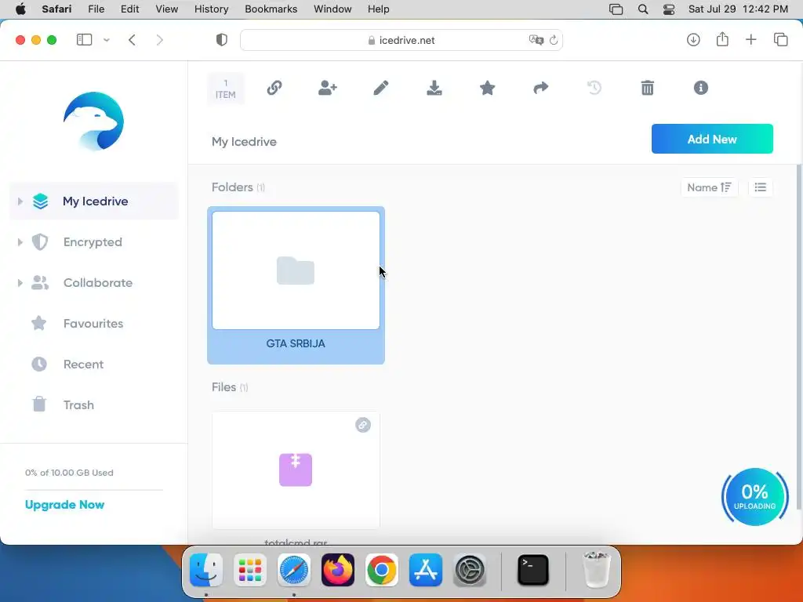803x602 pixels.
Task: Expand the Collaborate tree arrow
Action: coord(20,282)
